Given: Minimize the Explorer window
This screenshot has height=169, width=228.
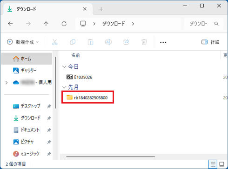Looking at the screenshot, I should (185, 6).
